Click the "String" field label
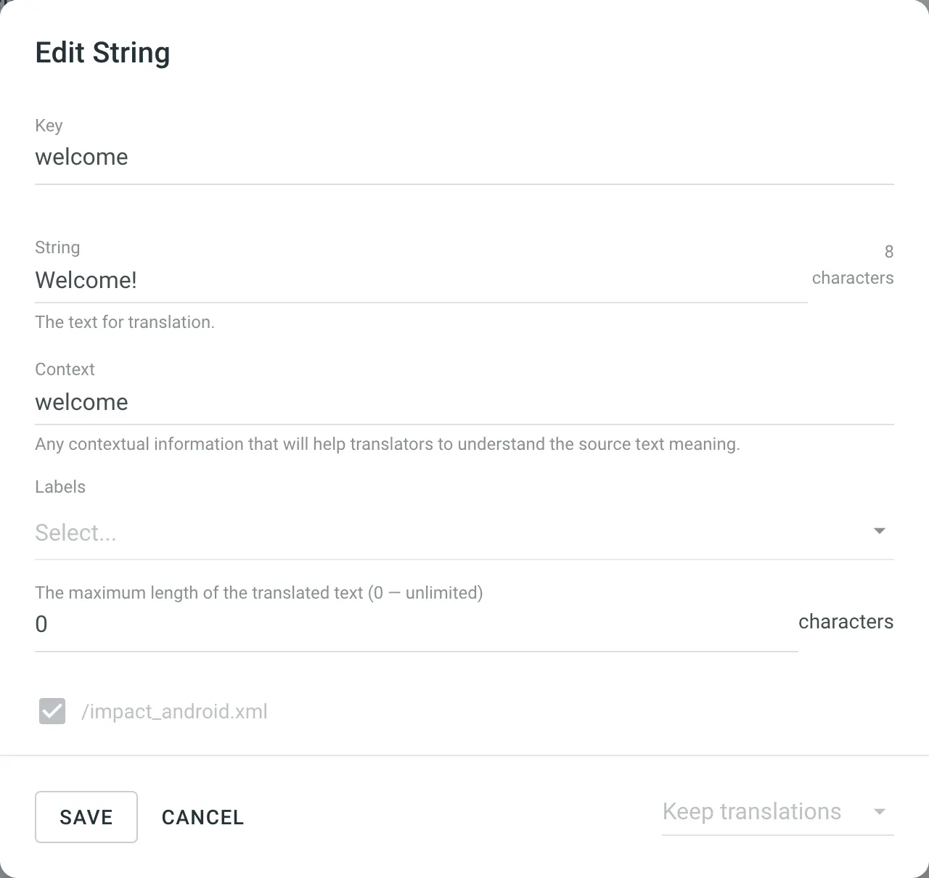Screen dimensions: 929x878 pos(57,247)
